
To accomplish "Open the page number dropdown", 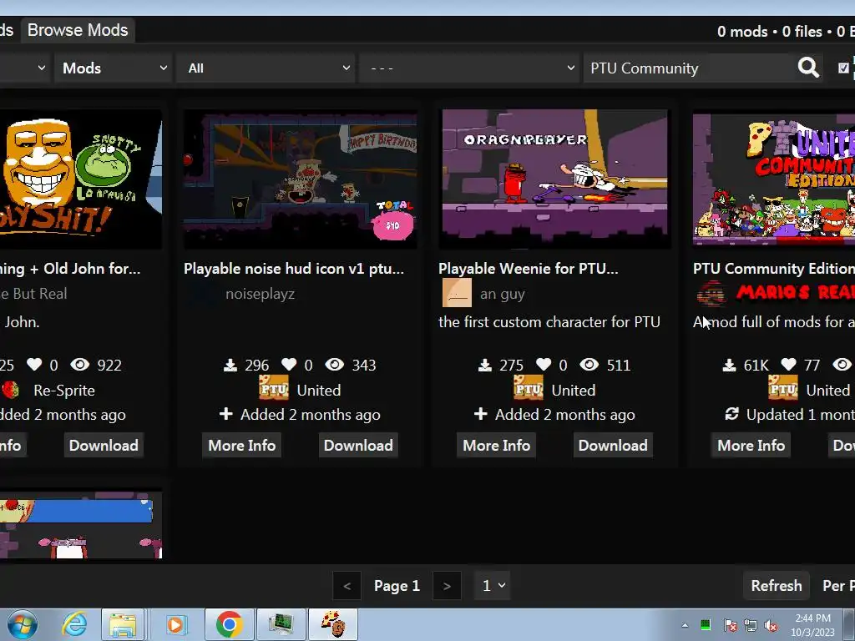I will pyautogui.click(x=493, y=585).
